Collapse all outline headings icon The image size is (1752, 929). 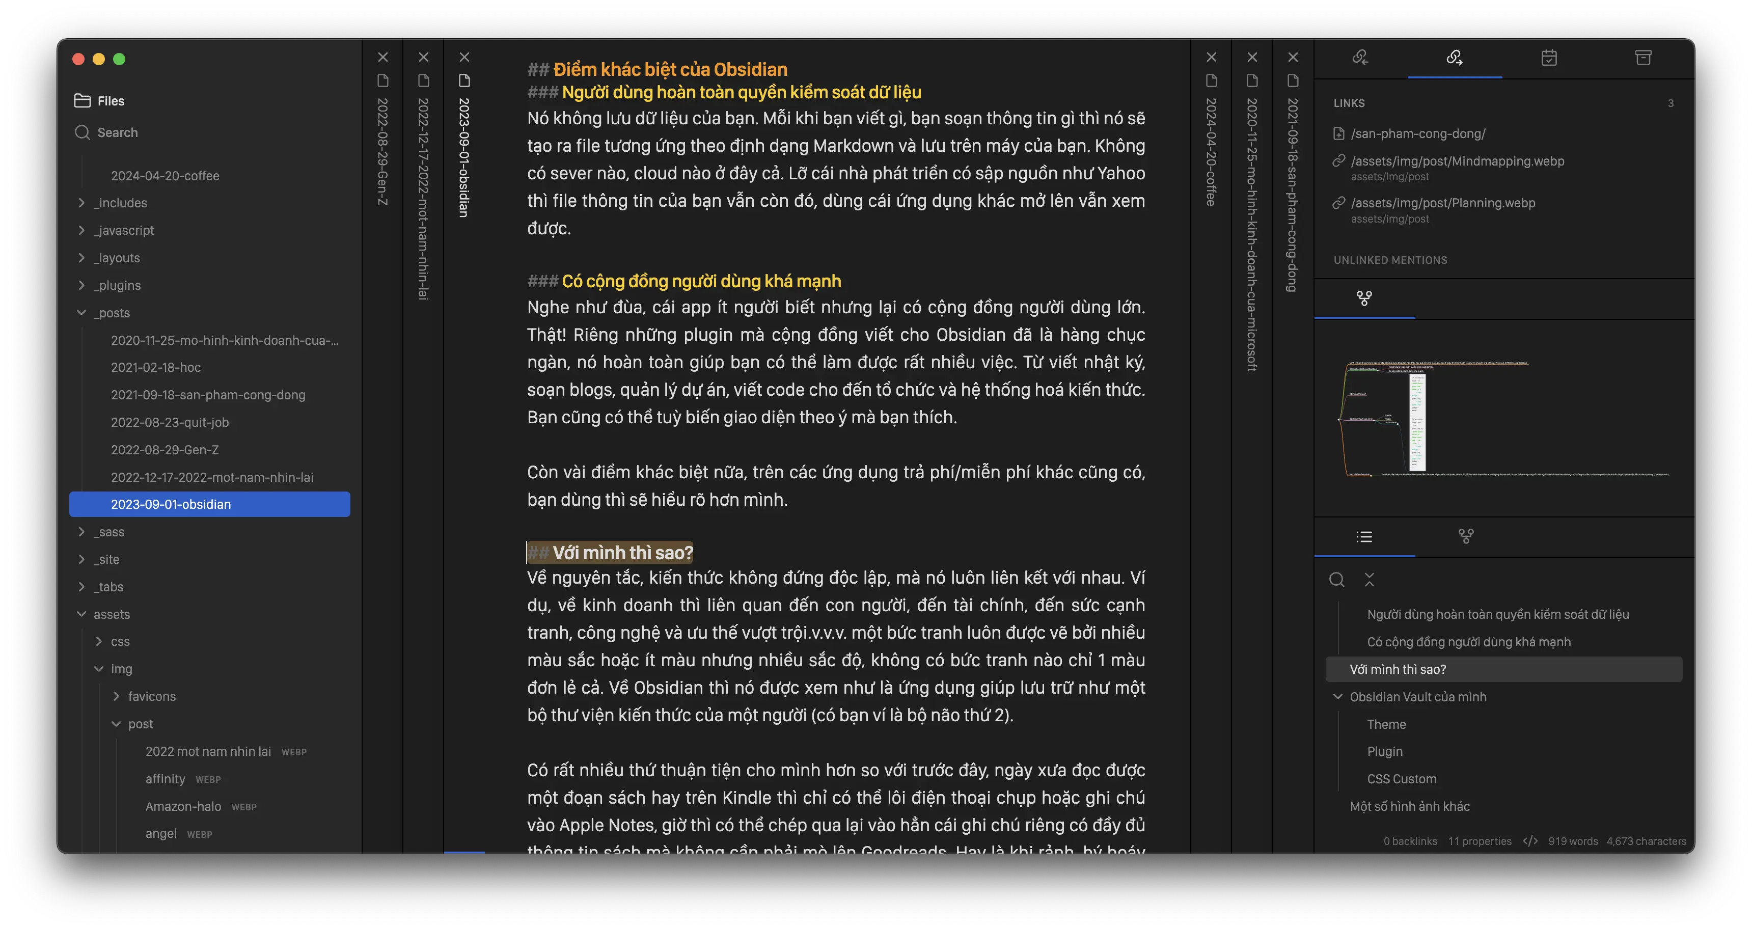1369,580
